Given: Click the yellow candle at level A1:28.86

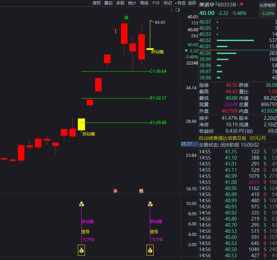Looking at the screenshot, I should pos(81,124).
